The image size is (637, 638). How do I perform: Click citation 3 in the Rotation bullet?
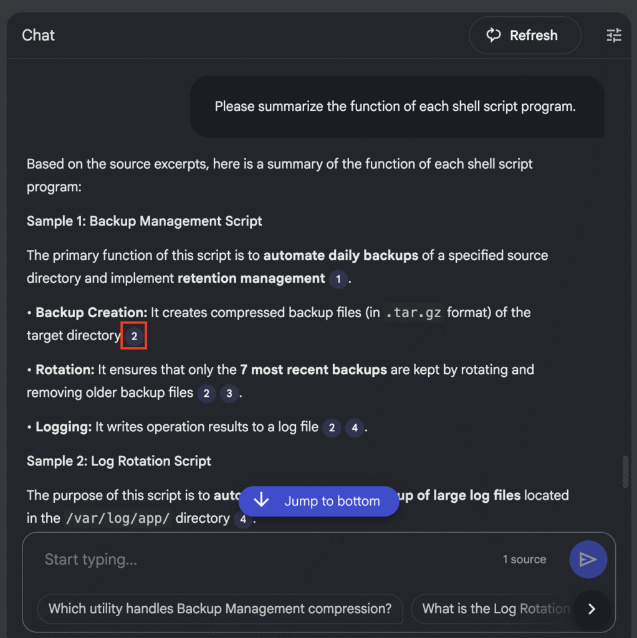click(229, 393)
